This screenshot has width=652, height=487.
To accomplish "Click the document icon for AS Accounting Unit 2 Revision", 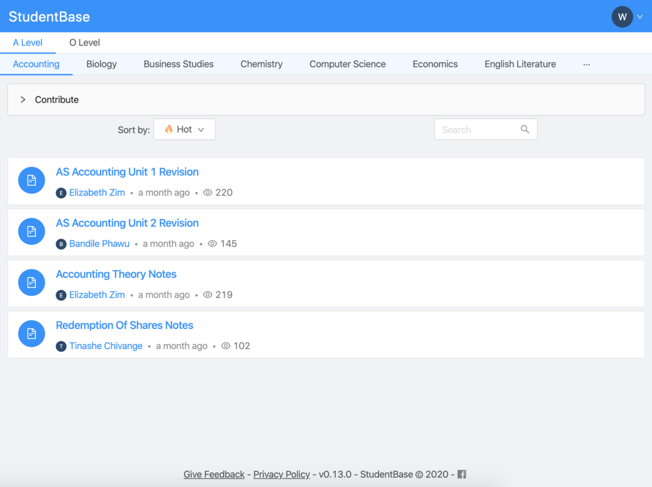I will tap(32, 232).
